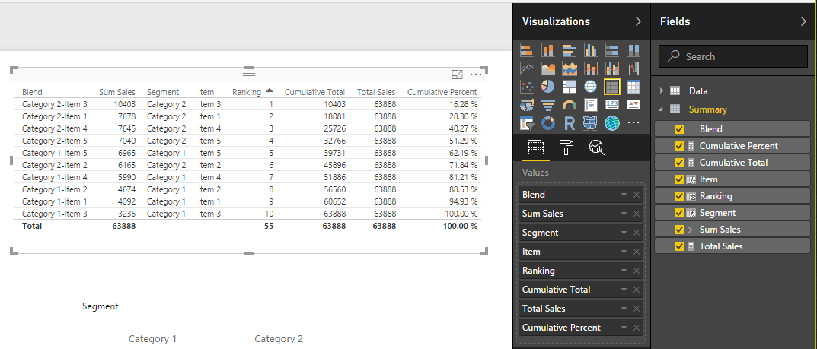Expand the Data table in Fields
817x349 pixels.
coord(662,91)
